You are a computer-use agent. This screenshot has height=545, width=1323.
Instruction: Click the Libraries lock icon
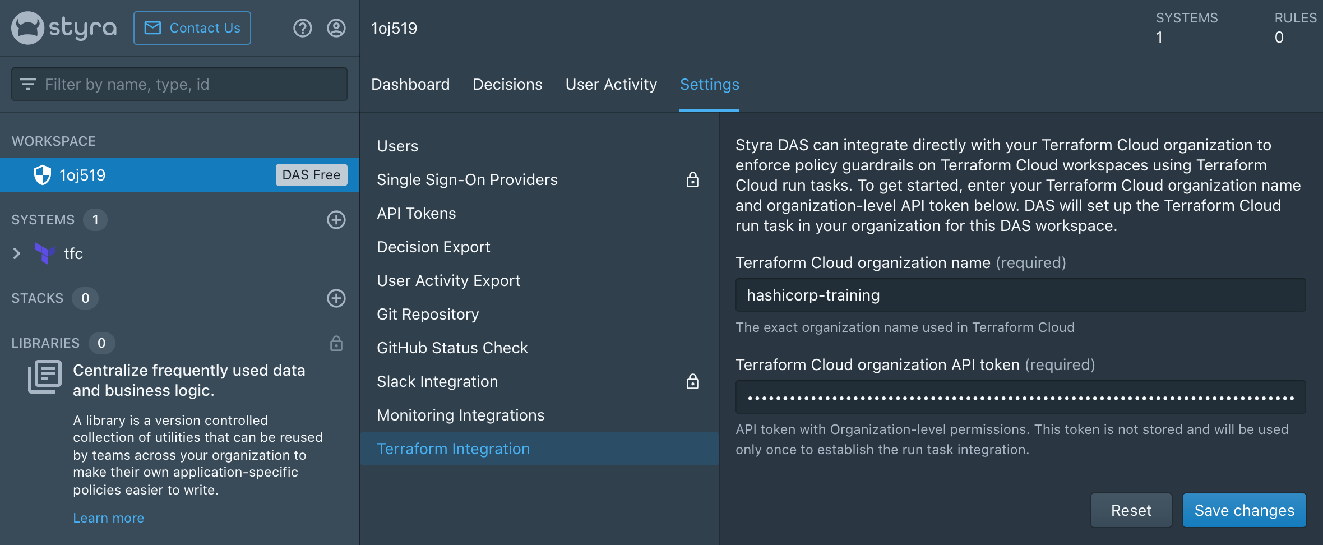(x=336, y=343)
